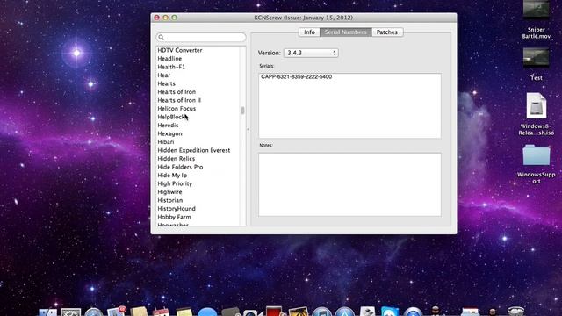Minimize the KCNScrew window
The image size is (562, 316).
[166, 18]
